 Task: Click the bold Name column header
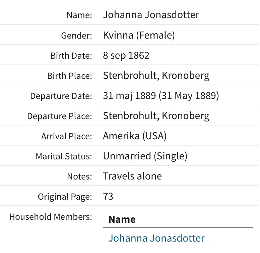click(x=122, y=219)
